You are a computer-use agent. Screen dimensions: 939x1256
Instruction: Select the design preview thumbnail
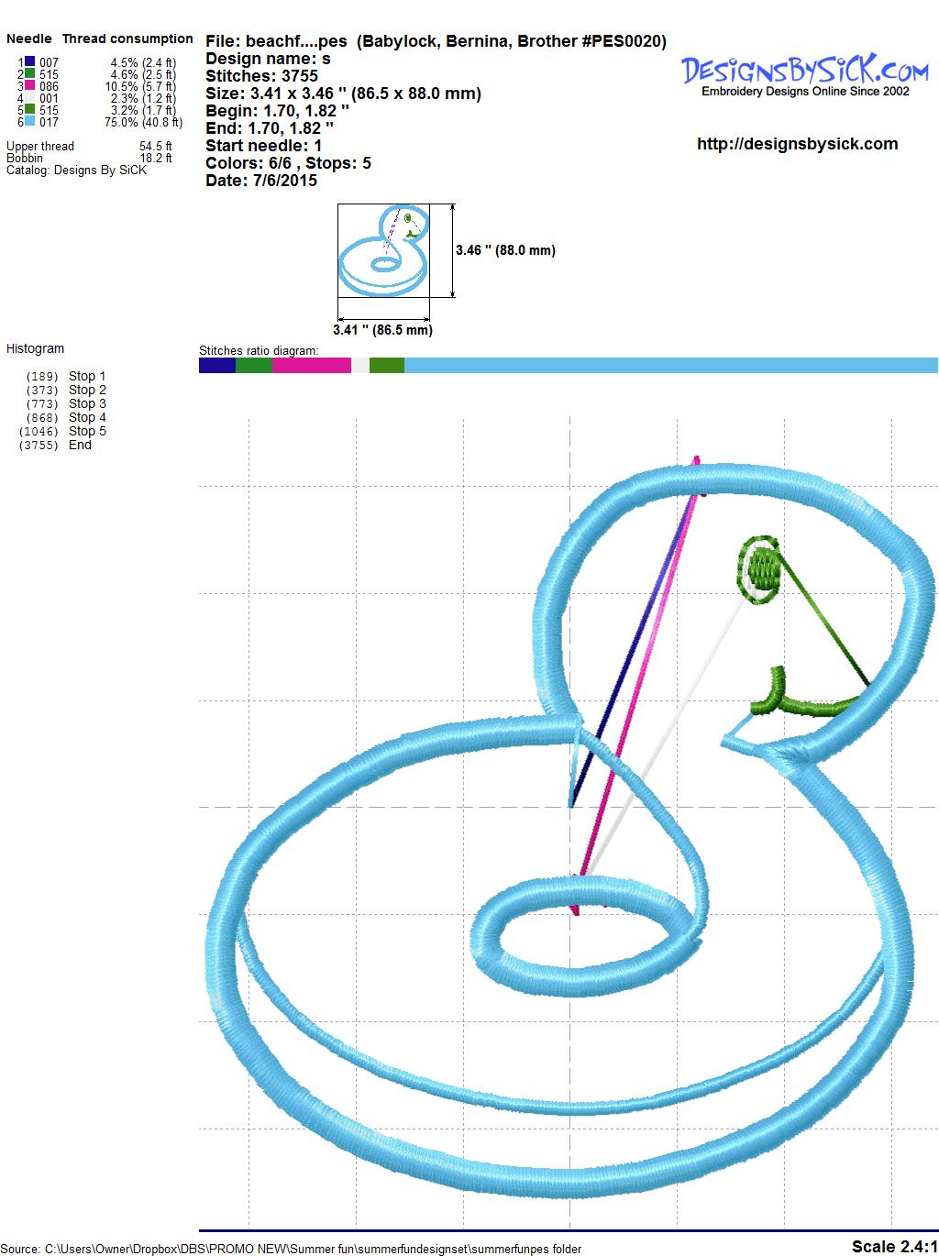pos(383,250)
